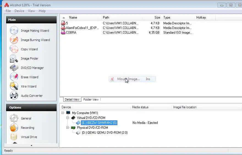Switch to the Detail View tab

click(72, 100)
